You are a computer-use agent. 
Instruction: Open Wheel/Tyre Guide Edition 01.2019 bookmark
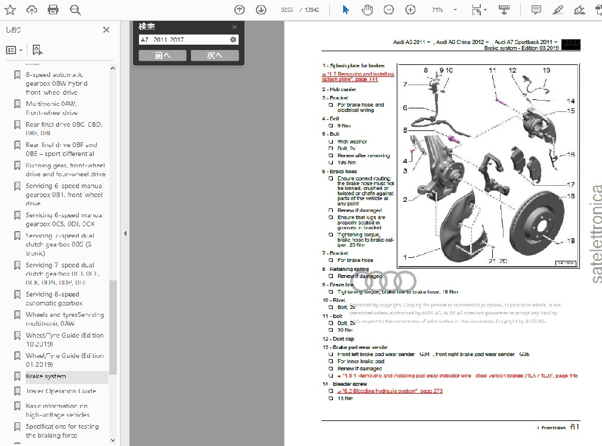click(64, 360)
